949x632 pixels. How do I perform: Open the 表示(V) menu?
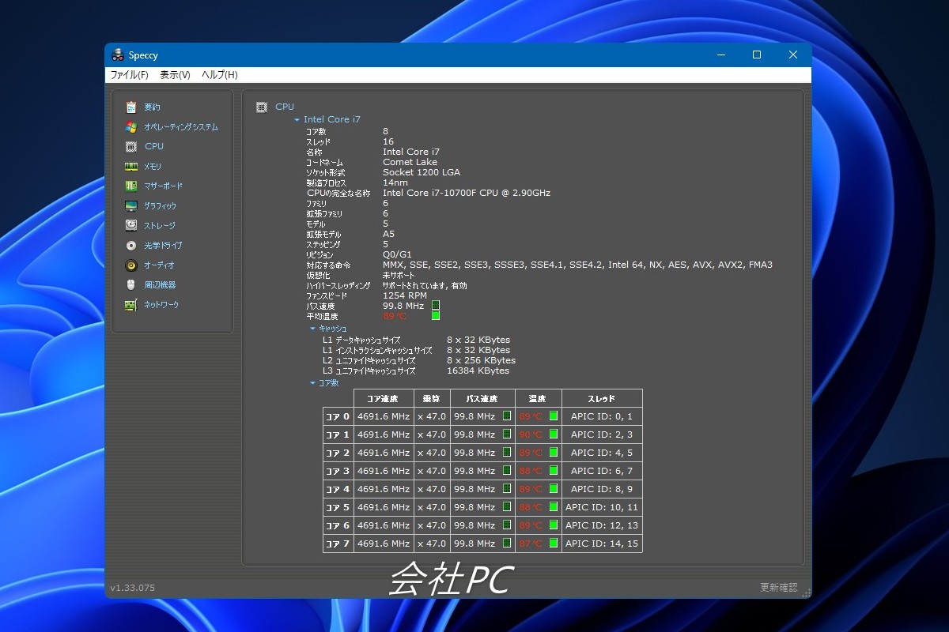pos(175,75)
